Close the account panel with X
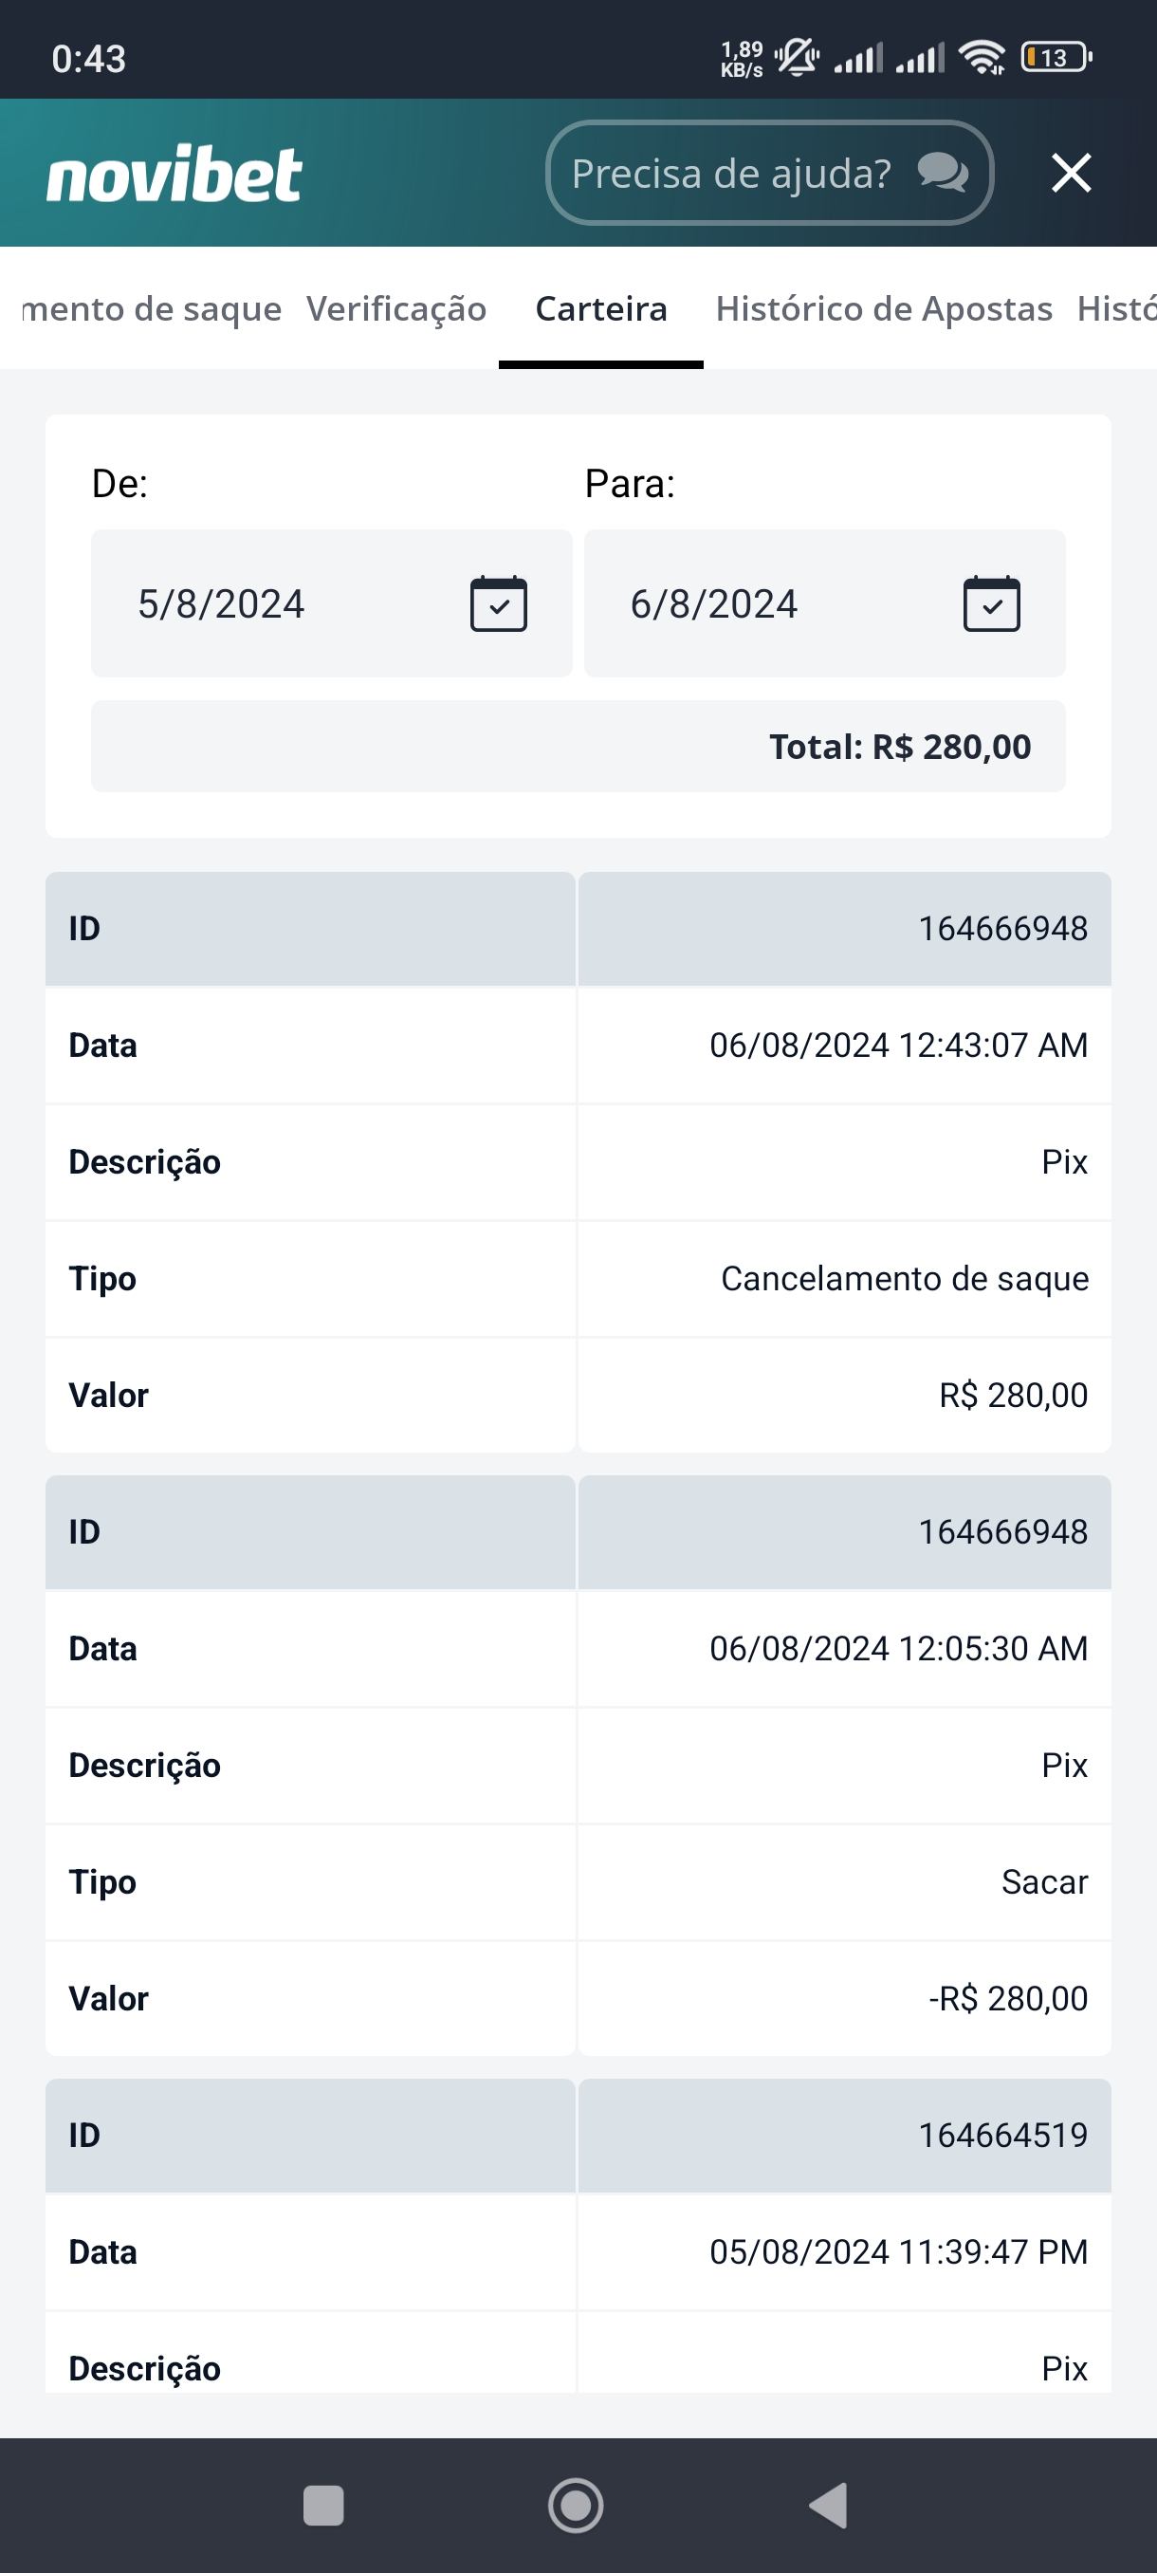 (1071, 174)
